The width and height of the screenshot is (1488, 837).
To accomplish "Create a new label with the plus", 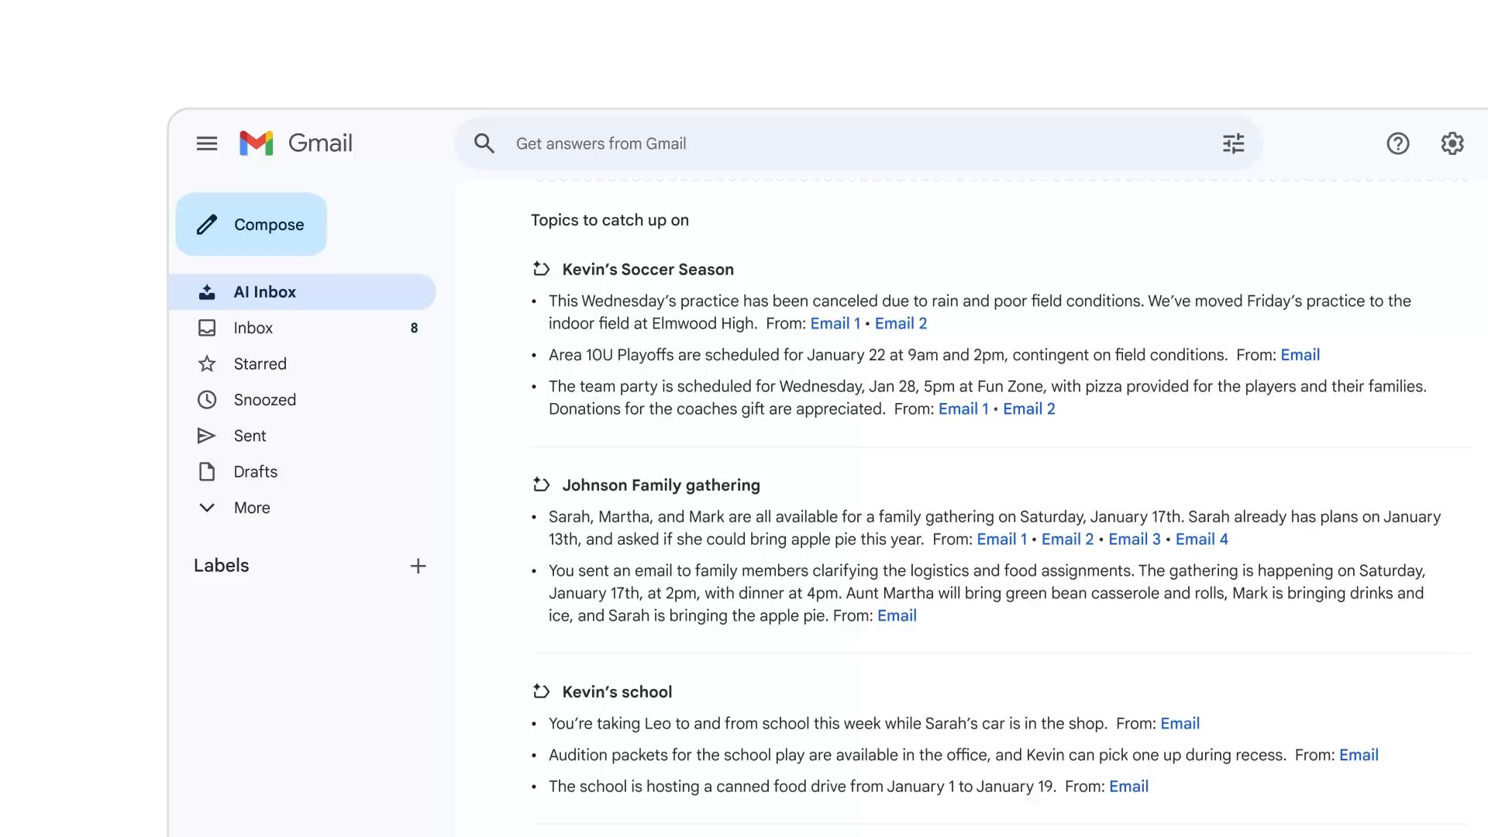I will click(x=418, y=566).
